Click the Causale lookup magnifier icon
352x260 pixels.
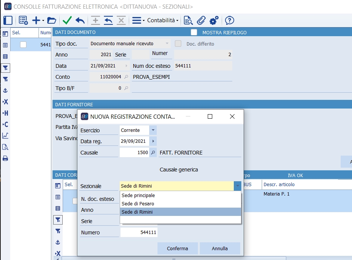[153, 153]
